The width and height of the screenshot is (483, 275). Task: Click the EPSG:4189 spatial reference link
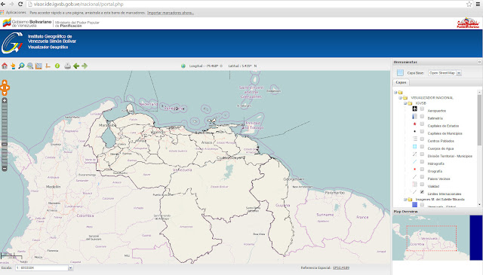(x=341, y=268)
